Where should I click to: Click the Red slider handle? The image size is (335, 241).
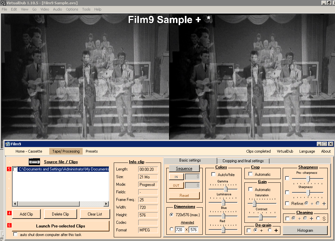click(x=223, y=229)
